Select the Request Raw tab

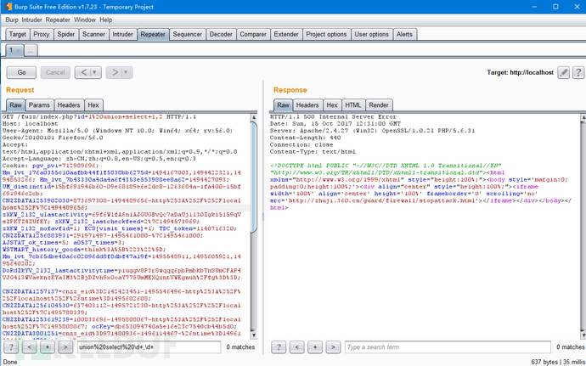point(15,105)
